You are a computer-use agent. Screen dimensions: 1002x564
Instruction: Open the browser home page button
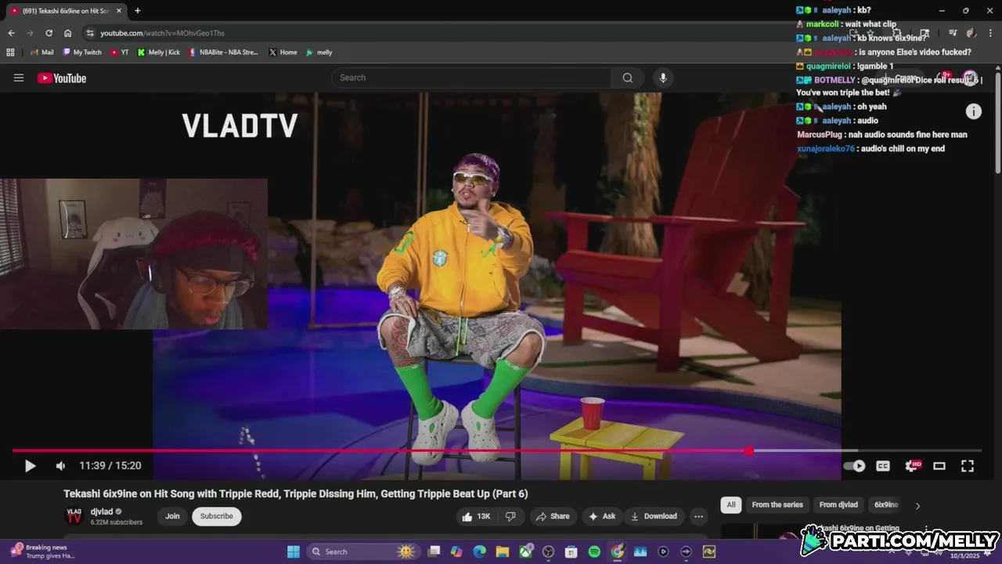[67, 33]
